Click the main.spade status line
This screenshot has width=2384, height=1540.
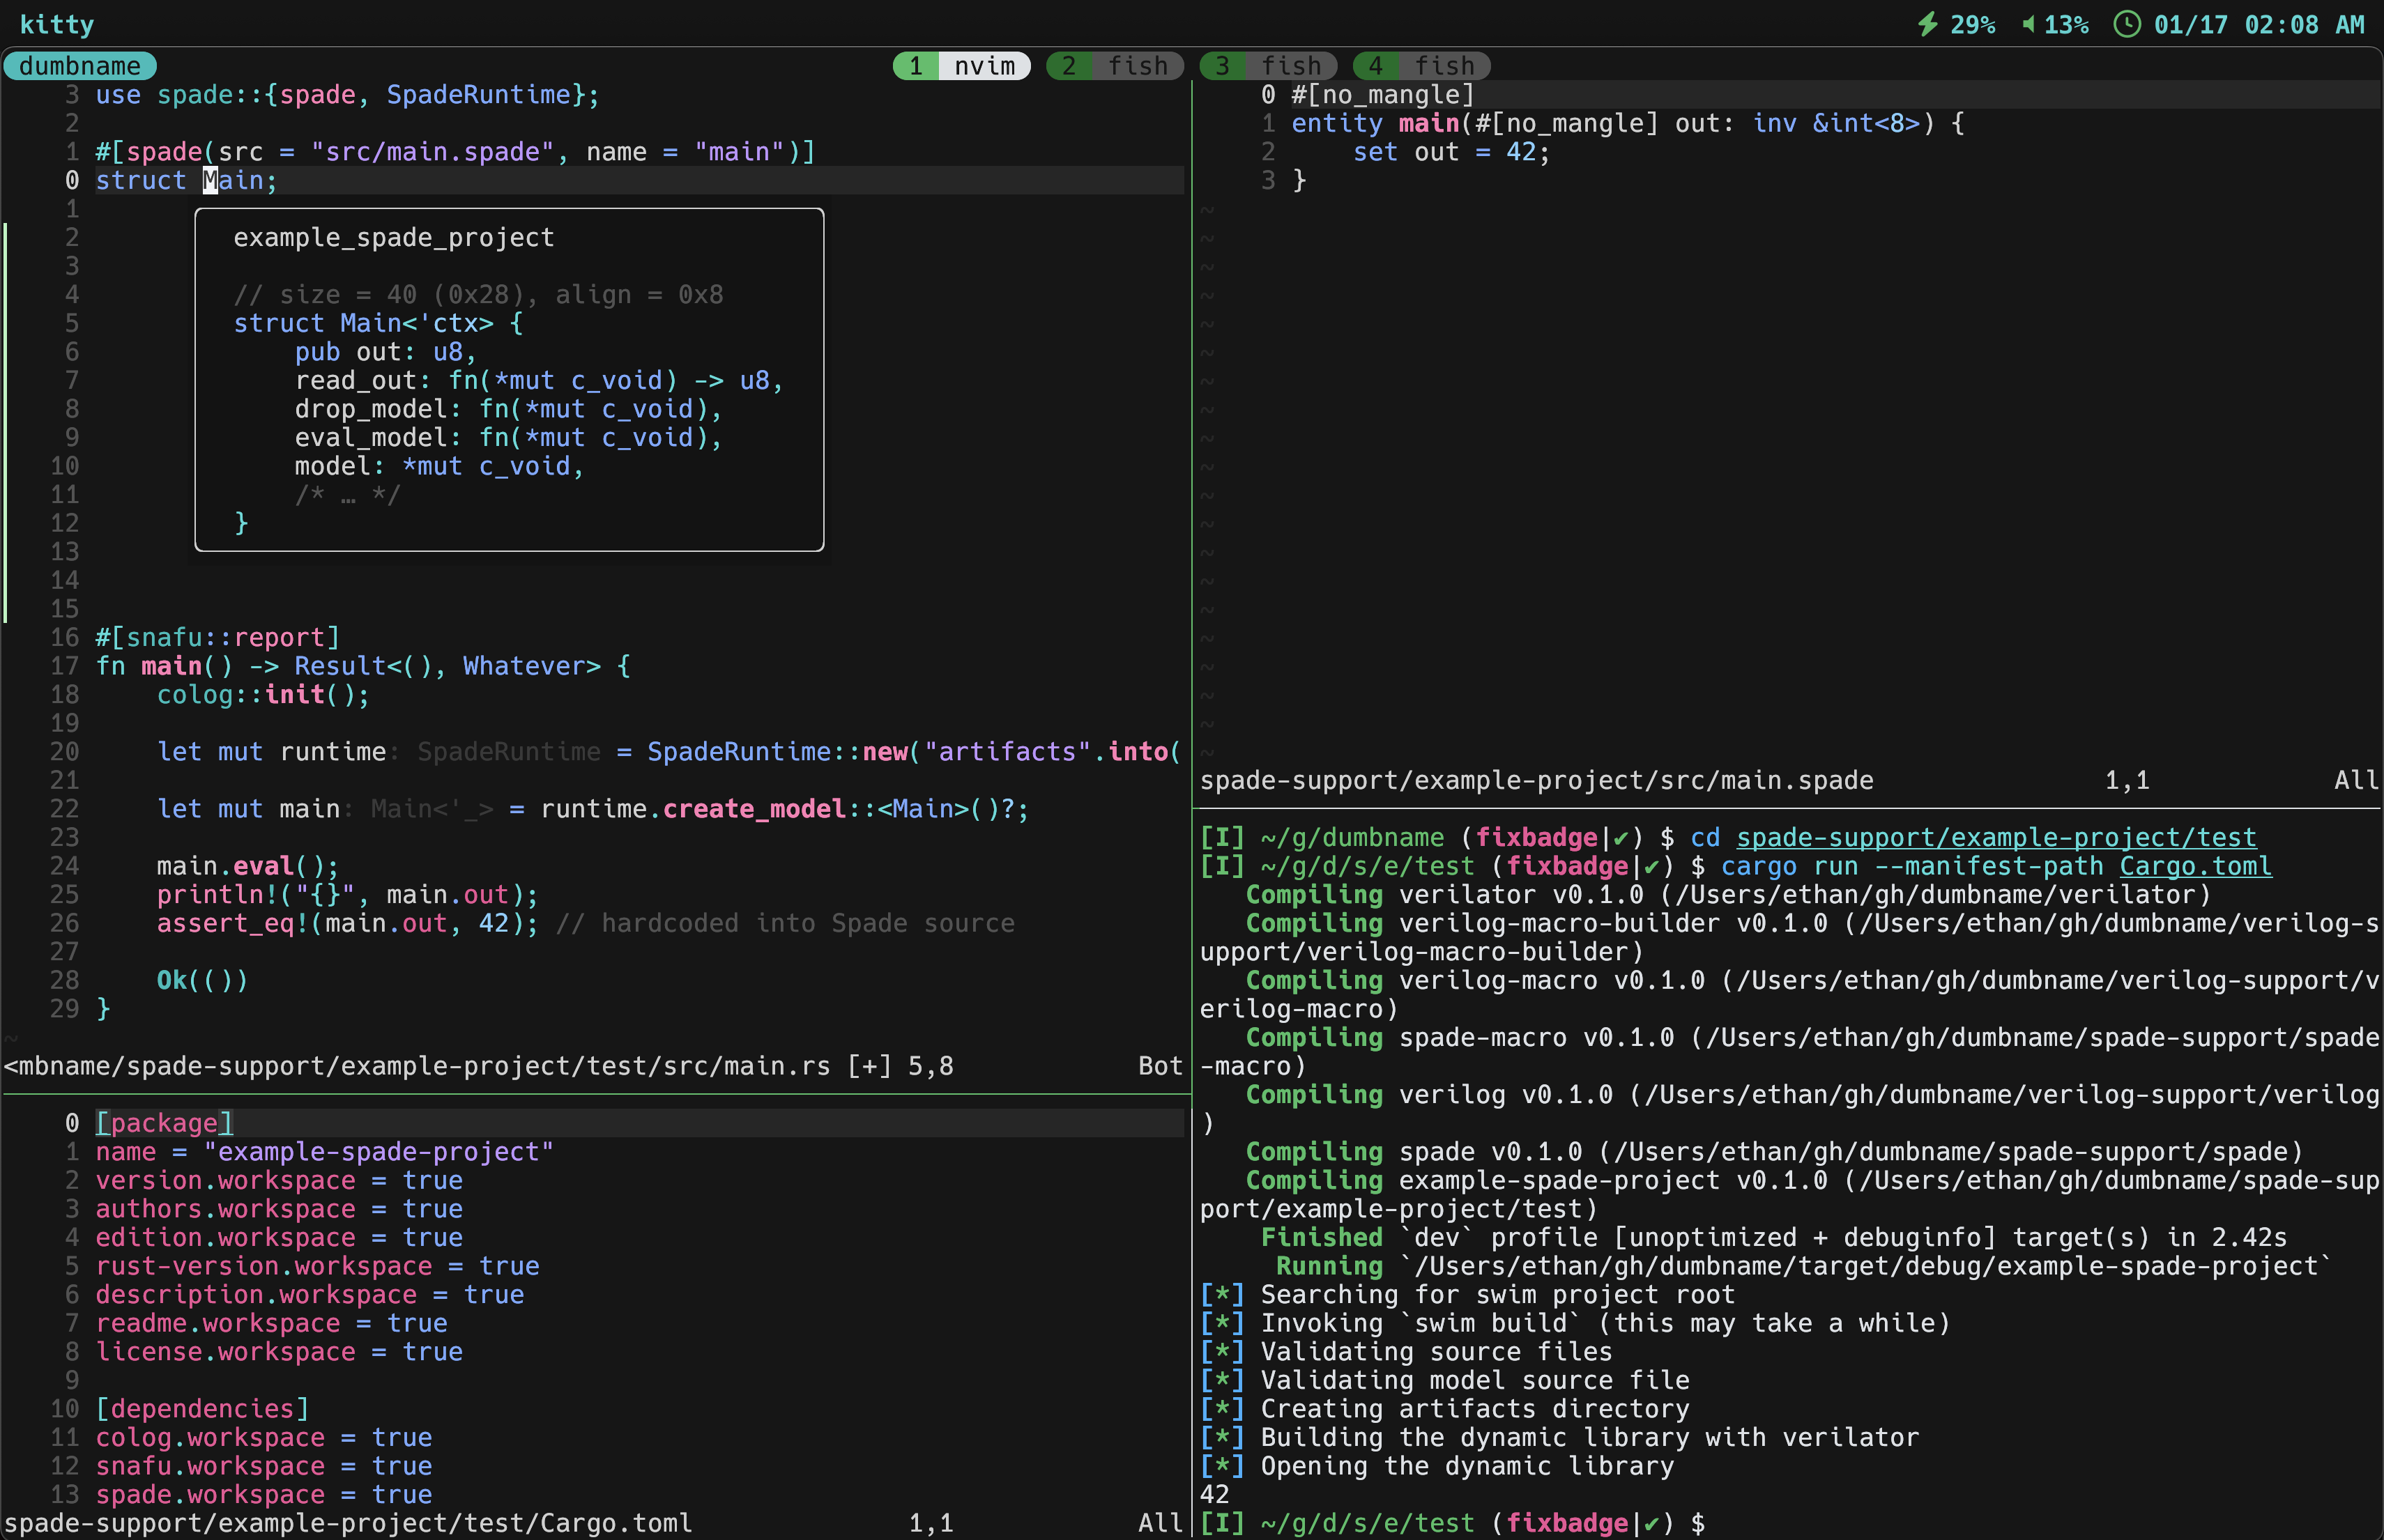point(1536,780)
